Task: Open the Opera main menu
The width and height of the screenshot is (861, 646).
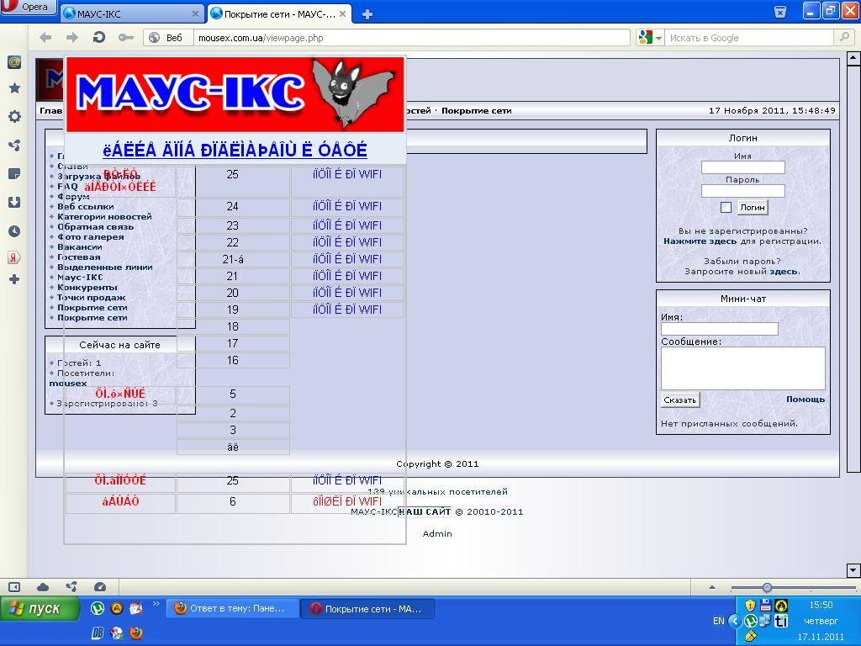Action: pos(28,7)
